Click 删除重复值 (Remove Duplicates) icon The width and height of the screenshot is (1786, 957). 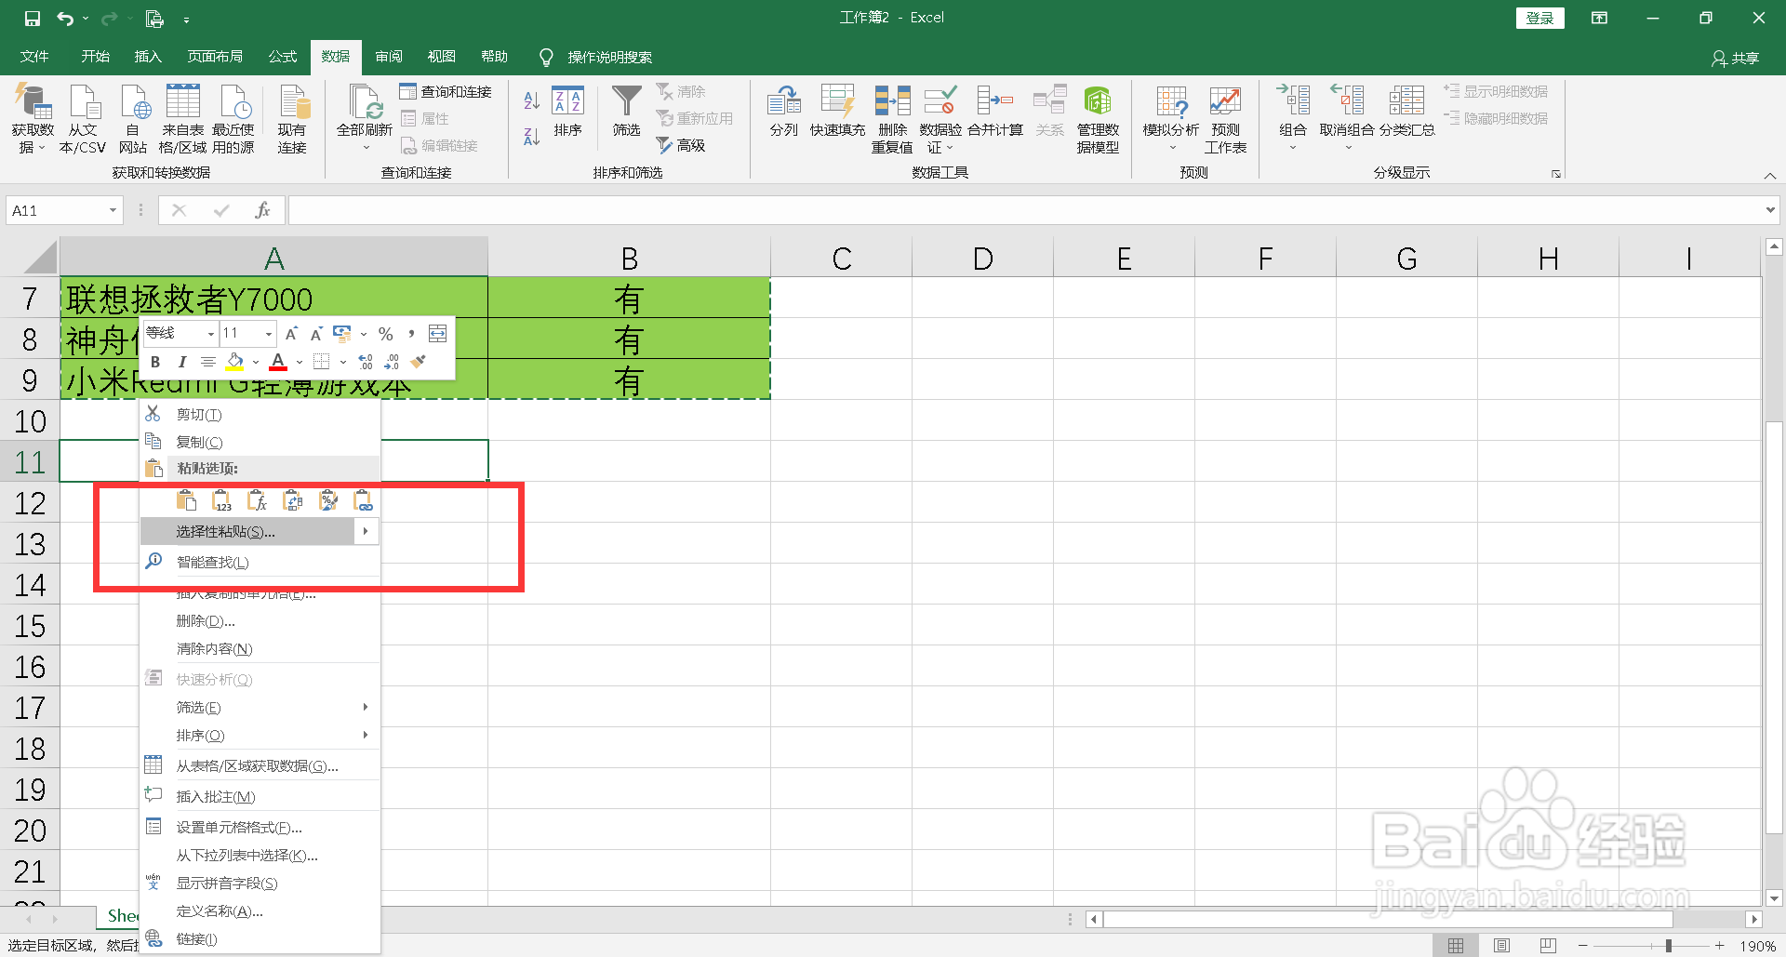892,119
